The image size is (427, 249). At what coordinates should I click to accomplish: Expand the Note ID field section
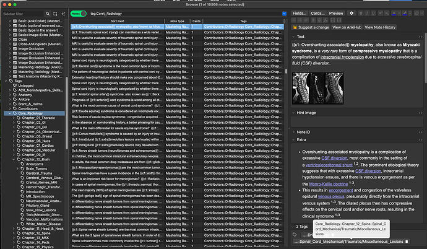click(293, 132)
